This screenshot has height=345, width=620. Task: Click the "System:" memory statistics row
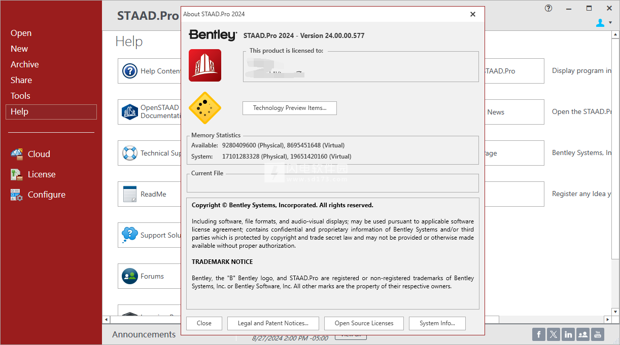271,157
